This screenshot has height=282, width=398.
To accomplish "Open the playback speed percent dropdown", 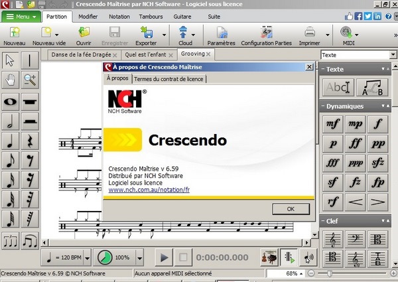I will (x=139, y=258).
